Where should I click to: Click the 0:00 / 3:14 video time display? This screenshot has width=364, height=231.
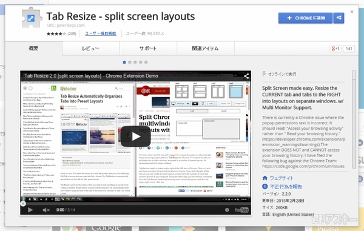66,210
